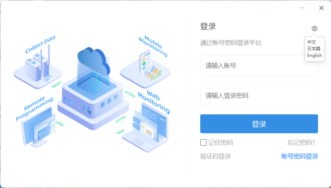331x188 pixels.
Task: Close the login window
Action: 321,8
